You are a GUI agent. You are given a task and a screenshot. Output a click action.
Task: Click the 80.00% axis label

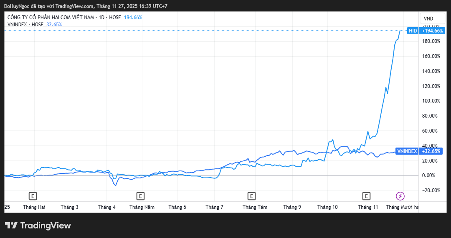click(x=430, y=116)
